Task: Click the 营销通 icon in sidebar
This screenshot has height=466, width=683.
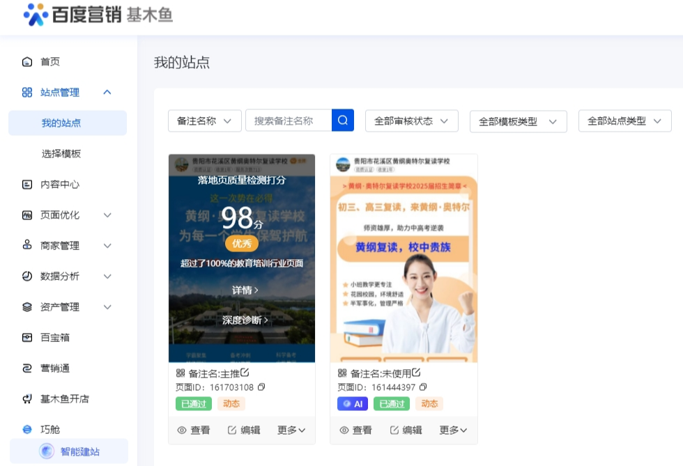Action: [x=27, y=368]
